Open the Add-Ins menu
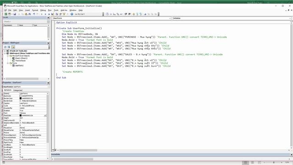The width and height of the screenshot is (293, 165). click(x=64, y=10)
